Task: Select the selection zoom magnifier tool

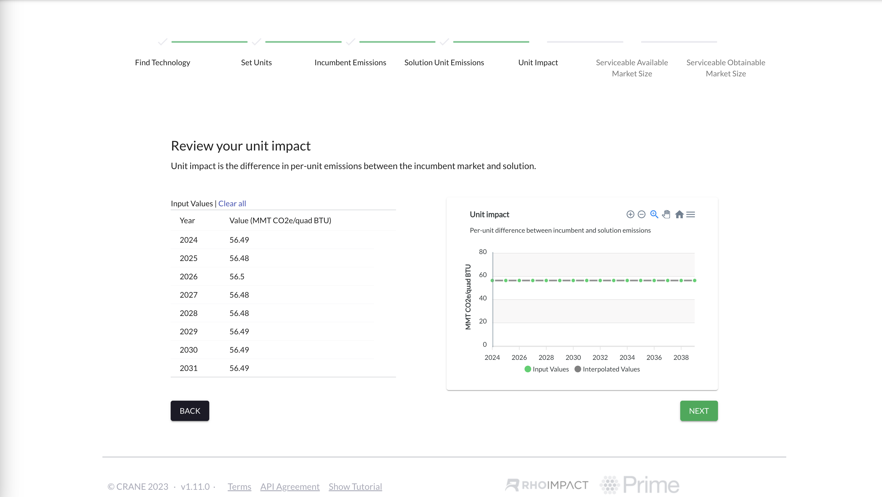Action: 654,214
